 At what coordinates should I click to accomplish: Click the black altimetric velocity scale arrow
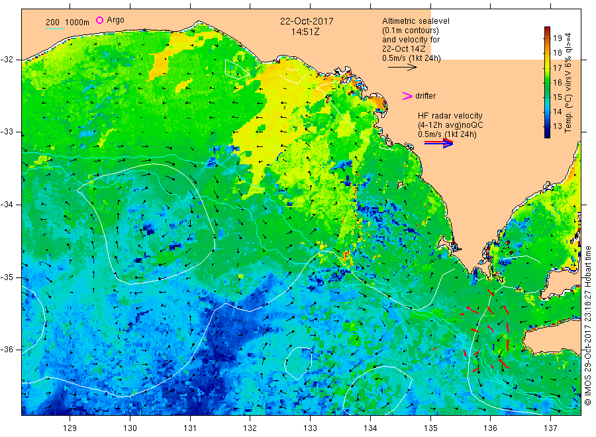pyautogui.click(x=403, y=68)
